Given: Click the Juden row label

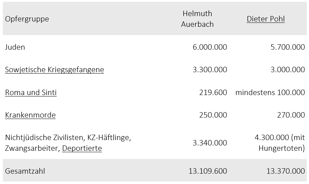Looking at the screenshot, I should 15,47.
